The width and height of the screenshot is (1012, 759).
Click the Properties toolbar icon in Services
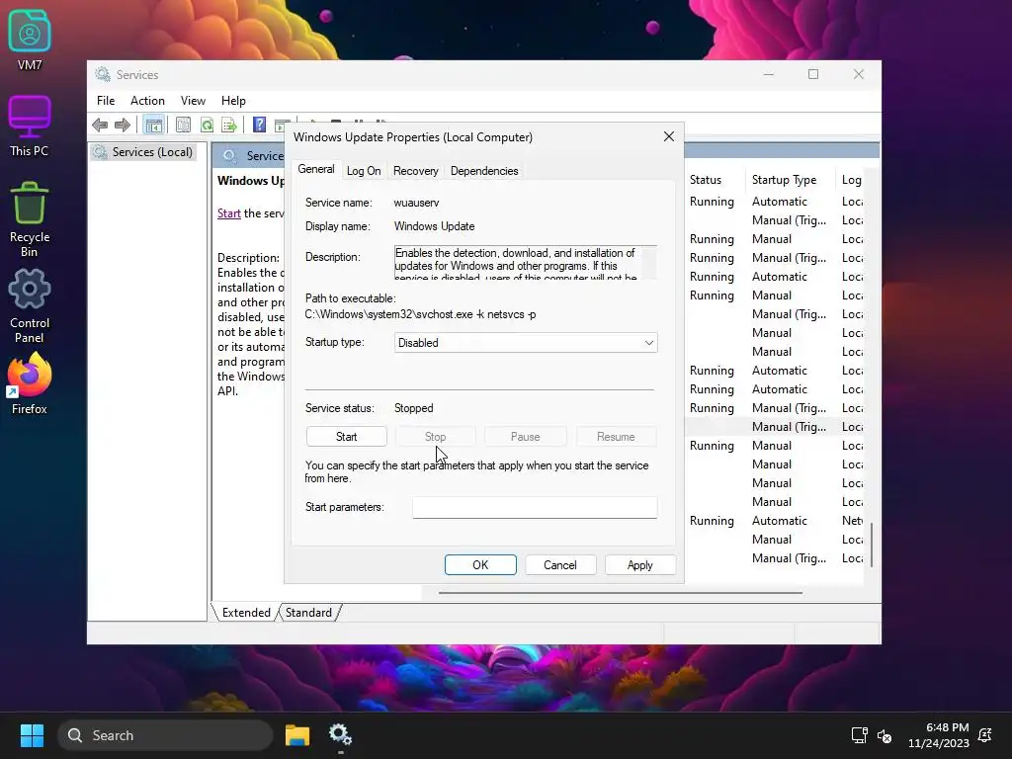(183, 125)
